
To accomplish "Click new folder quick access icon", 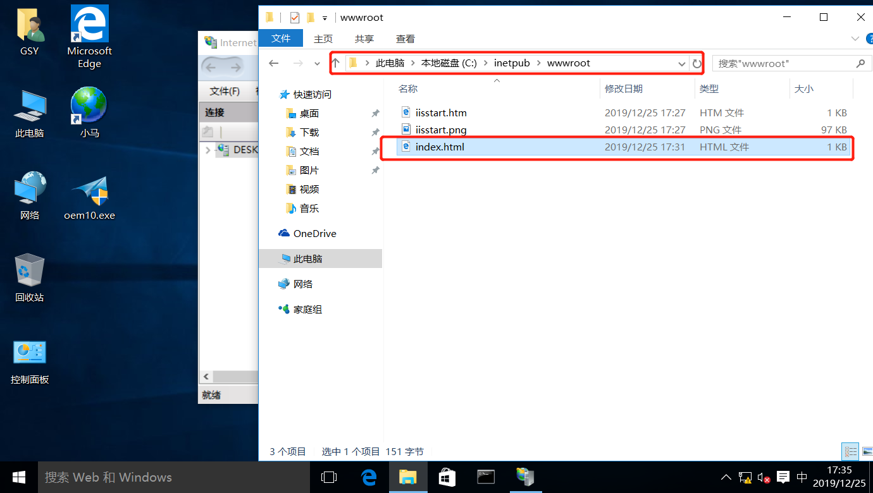I will click(311, 17).
